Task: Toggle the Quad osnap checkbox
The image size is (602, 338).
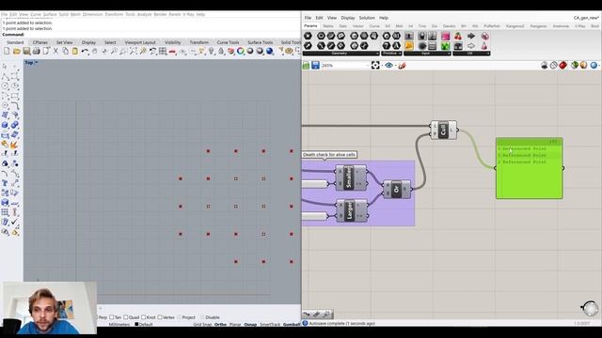Action: pos(125,317)
